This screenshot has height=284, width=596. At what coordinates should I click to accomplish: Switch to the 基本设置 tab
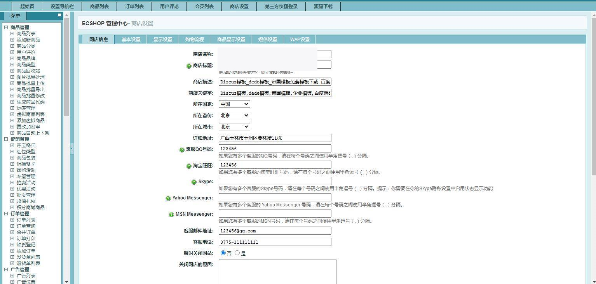click(130, 39)
